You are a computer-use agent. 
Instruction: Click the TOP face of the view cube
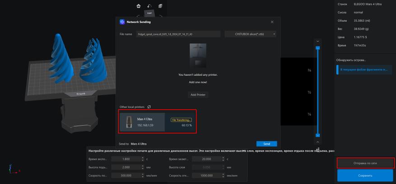(x=149, y=13)
